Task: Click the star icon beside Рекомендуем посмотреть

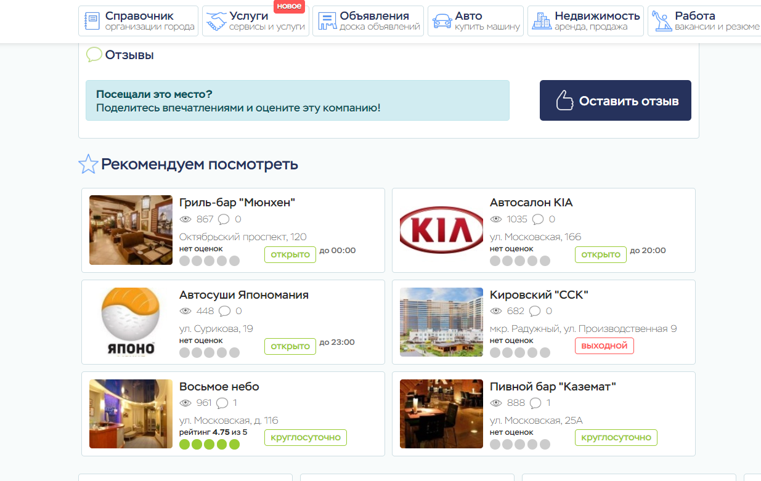Action: [88, 164]
